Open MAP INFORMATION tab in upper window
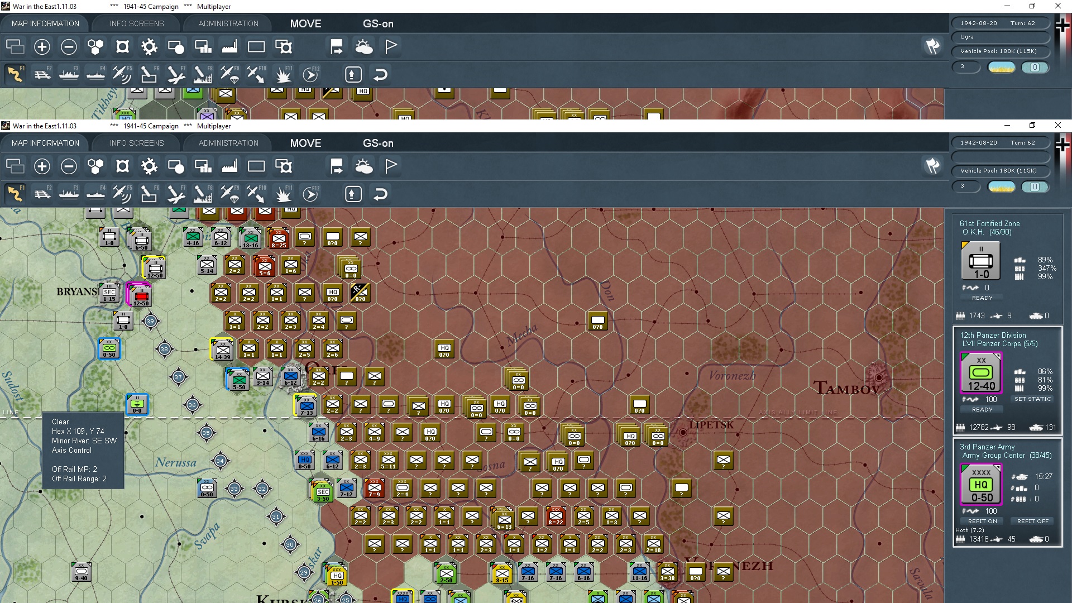This screenshot has height=603, width=1072. (45, 23)
